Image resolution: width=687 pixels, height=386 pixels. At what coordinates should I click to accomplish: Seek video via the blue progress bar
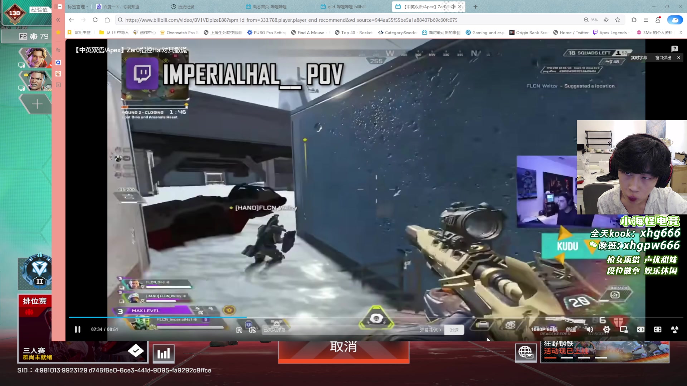click(x=376, y=317)
